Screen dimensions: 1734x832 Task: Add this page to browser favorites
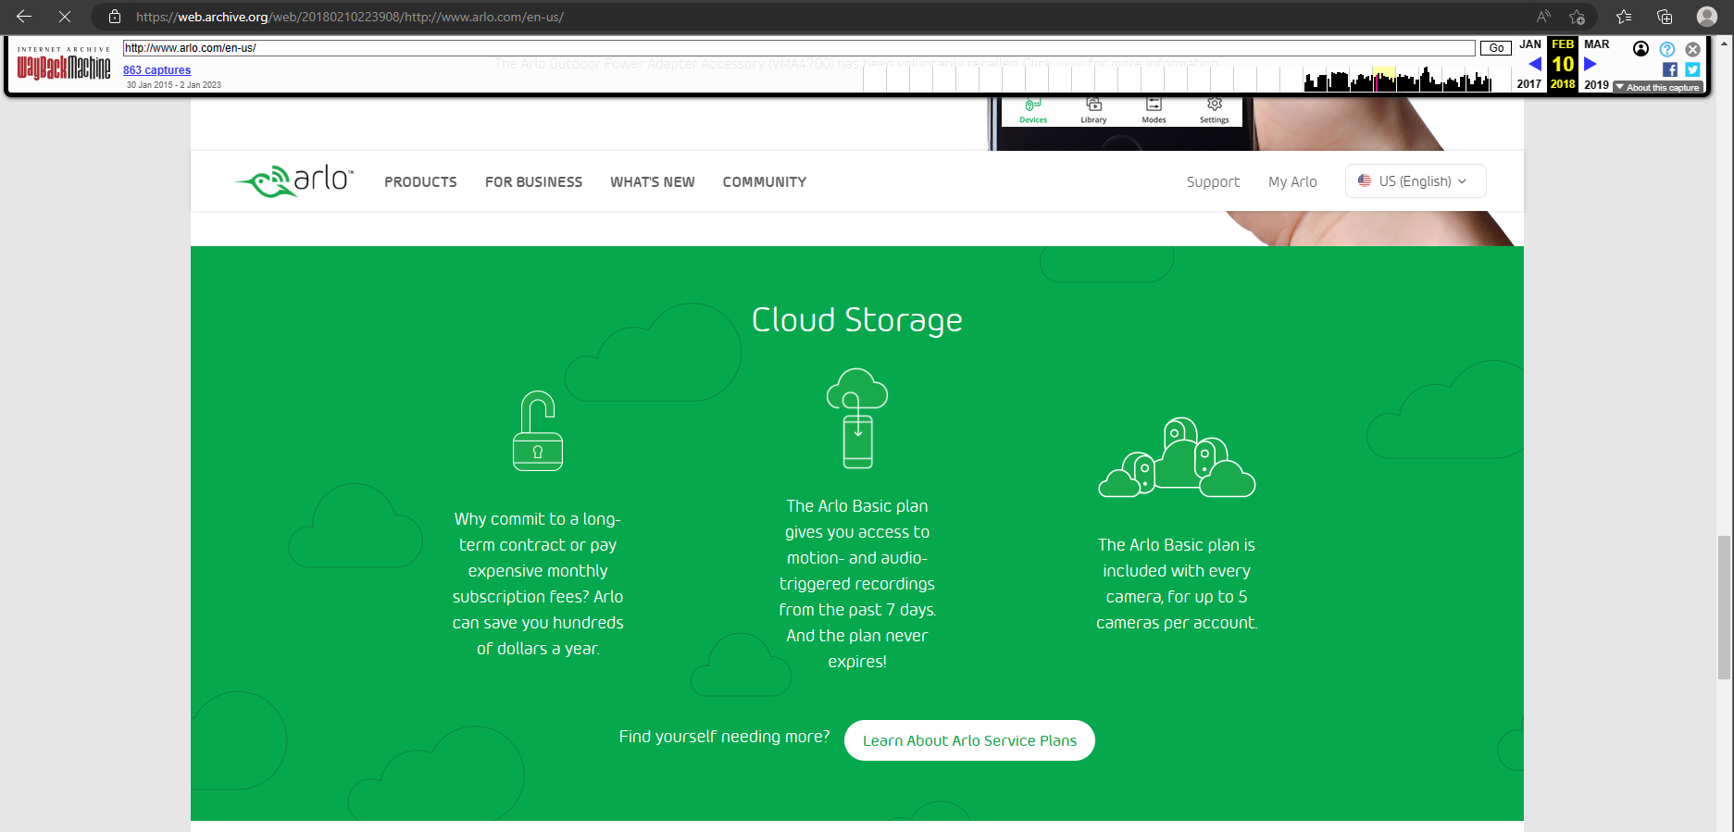click(1578, 17)
